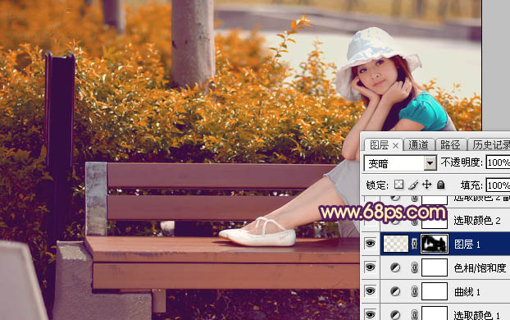Click the lock image pixels brush icon
The image size is (510, 320).
tap(413, 185)
